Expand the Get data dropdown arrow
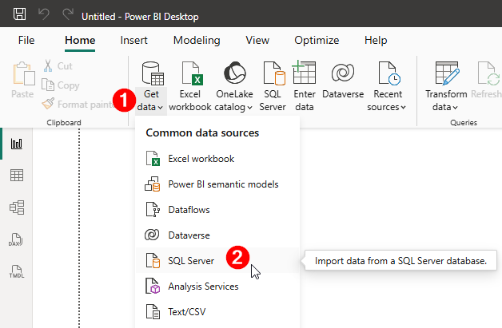Image resolution: width=502 pixels, height=328 pixels. (160, 108)
